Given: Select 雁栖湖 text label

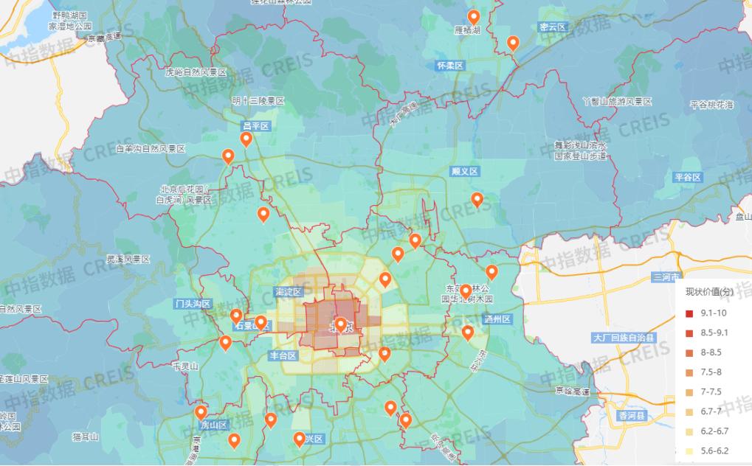Looking at the screenshot, I should 467,31.
